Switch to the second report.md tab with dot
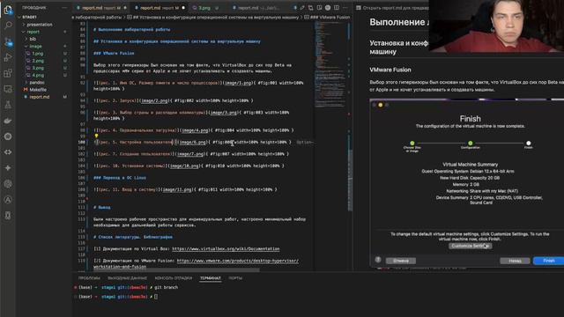Screen dimensions: 564x317 point(159,8)
